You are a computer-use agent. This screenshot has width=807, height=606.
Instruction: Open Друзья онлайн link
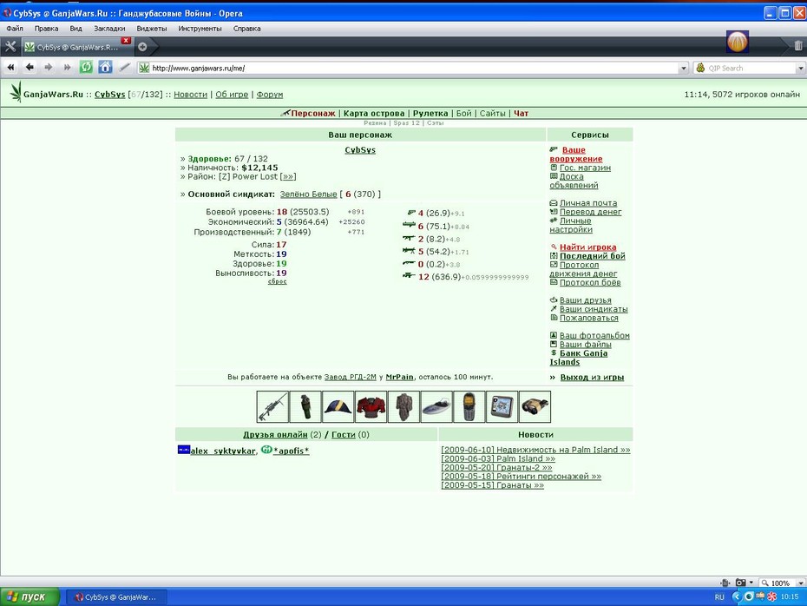pyautogui.click(x=275, y=435)
